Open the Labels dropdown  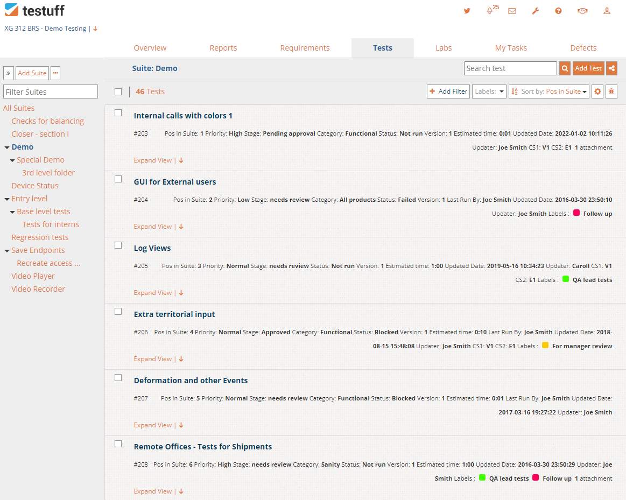[489, 91]
